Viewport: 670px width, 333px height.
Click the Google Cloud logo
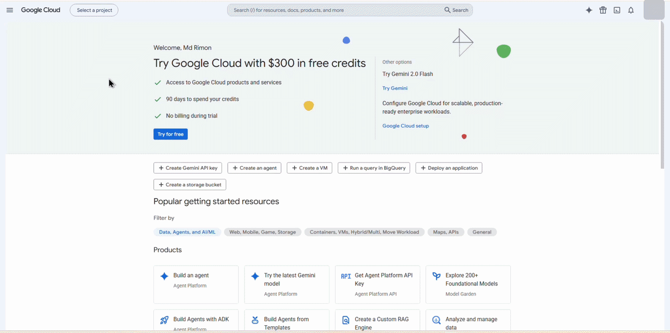(x=40, y=10)
